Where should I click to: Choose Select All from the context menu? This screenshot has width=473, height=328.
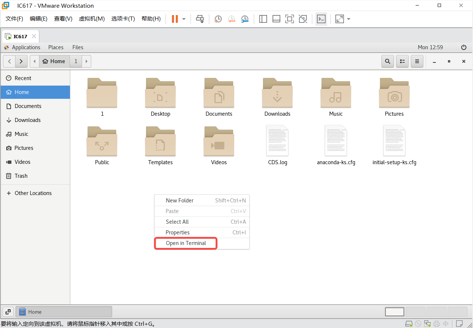click(x=202, y=222)
